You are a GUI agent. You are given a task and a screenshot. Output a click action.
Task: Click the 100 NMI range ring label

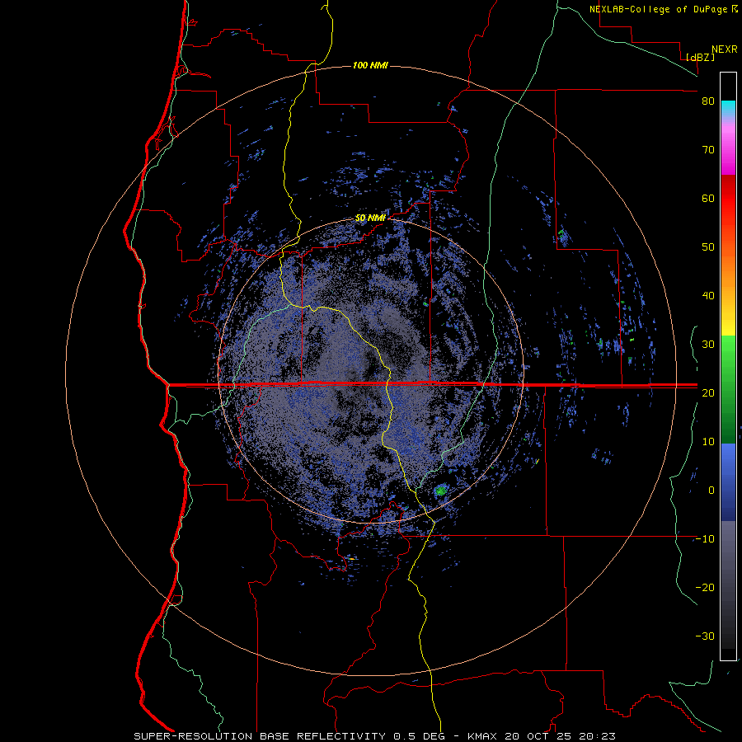tap(370, 65)
